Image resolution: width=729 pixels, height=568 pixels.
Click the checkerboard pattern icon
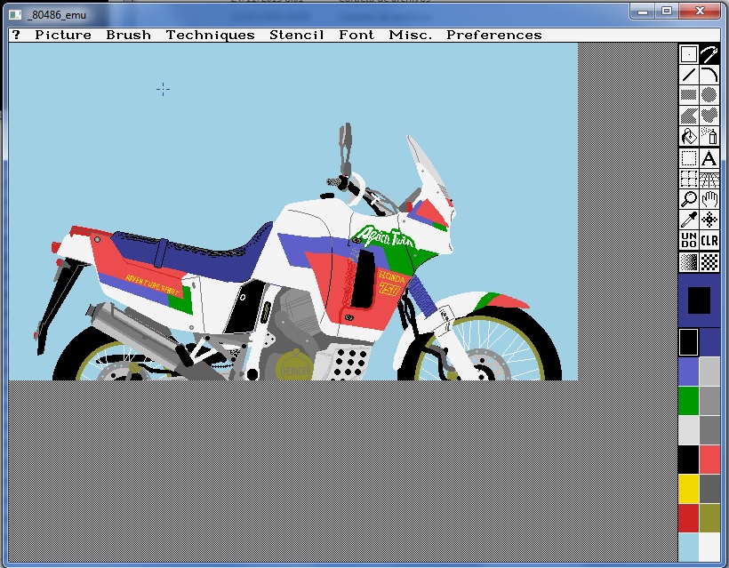(x=709, y=261)
